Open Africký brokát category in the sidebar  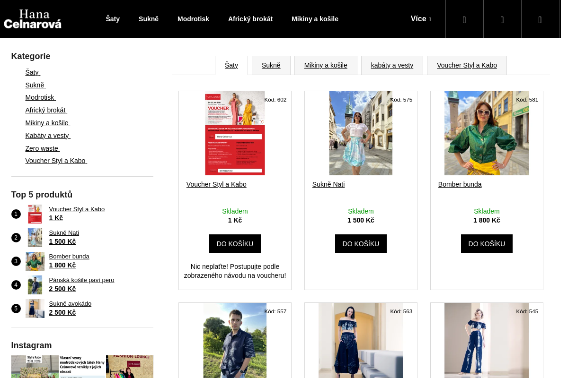(x=46, y=110)
